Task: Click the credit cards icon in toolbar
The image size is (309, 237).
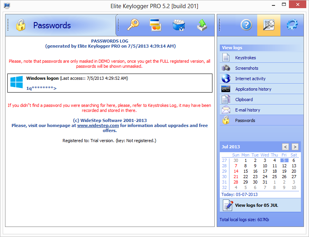Action: click(x=156, y=25)
